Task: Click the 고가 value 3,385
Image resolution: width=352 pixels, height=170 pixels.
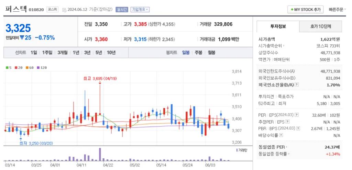Action: tap(140, 24)
